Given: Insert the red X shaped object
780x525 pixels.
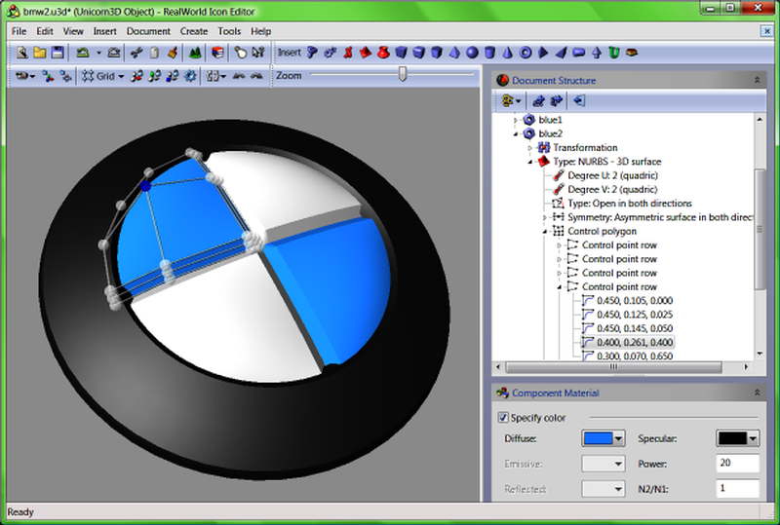Looking at the screenshot, I should click(x=348, y=53).
